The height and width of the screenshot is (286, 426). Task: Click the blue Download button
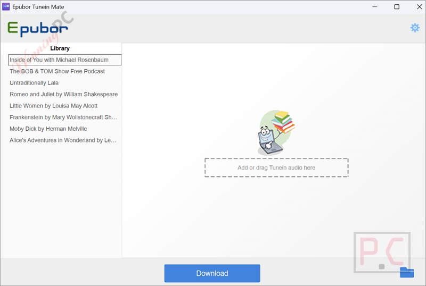[x=212, y=273]
